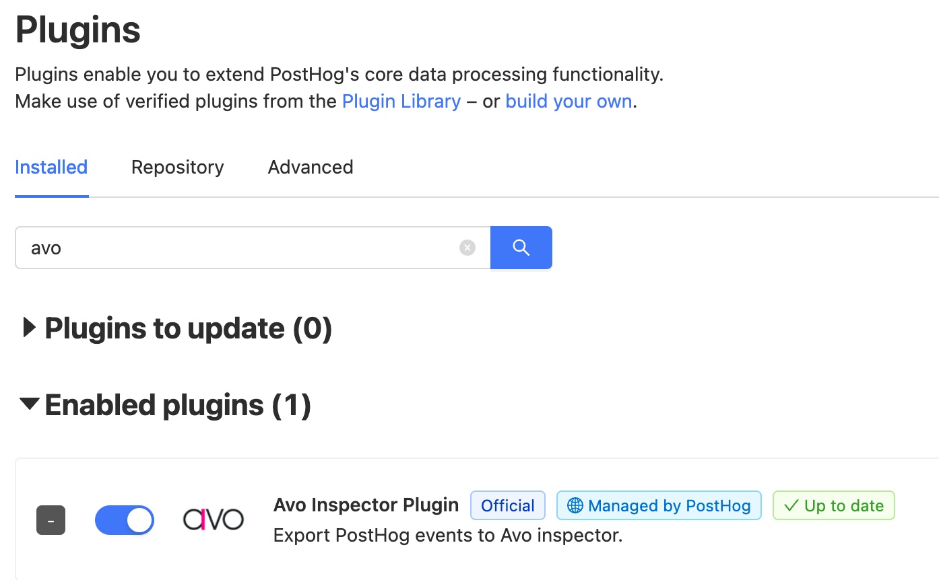
Task: Toggle the enabled state of Avo Inspector Plugin
Action: coord(124,519)
